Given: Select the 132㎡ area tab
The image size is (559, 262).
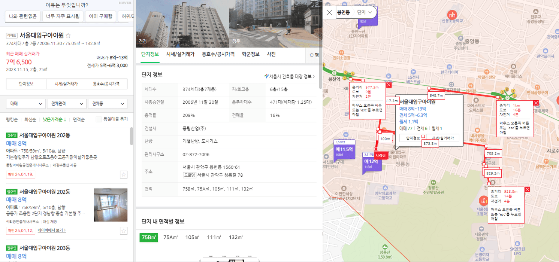Looking at the screenshot, I should click(x=236, y=237).
